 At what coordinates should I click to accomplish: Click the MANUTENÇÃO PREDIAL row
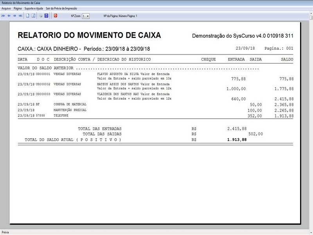point(155,110)
